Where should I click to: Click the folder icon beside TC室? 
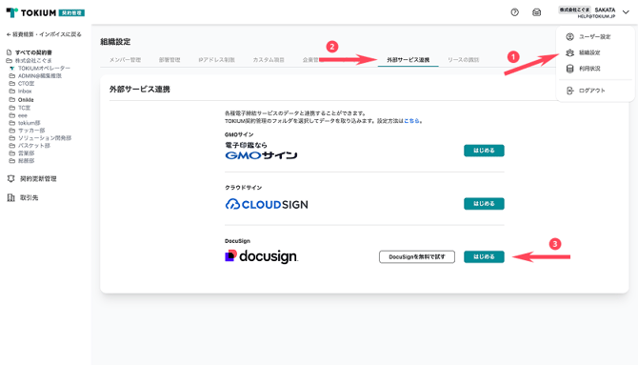pos(11,108)
